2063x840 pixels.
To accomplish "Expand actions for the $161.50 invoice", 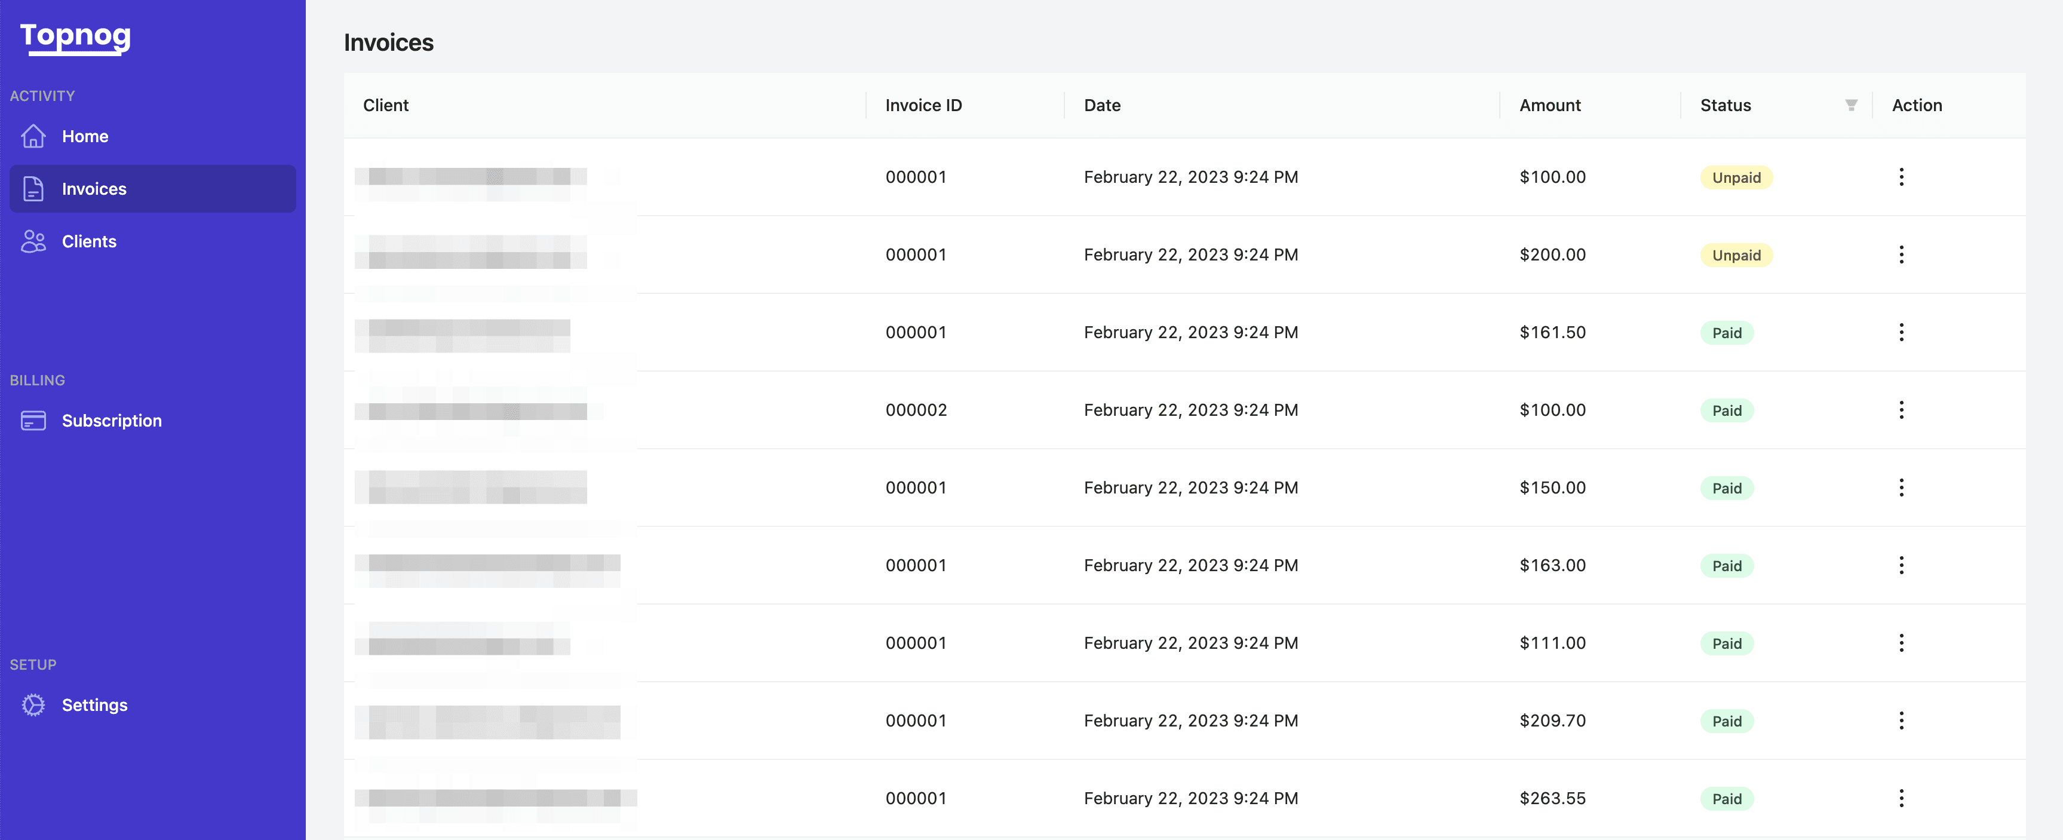I will [1901, 332].
